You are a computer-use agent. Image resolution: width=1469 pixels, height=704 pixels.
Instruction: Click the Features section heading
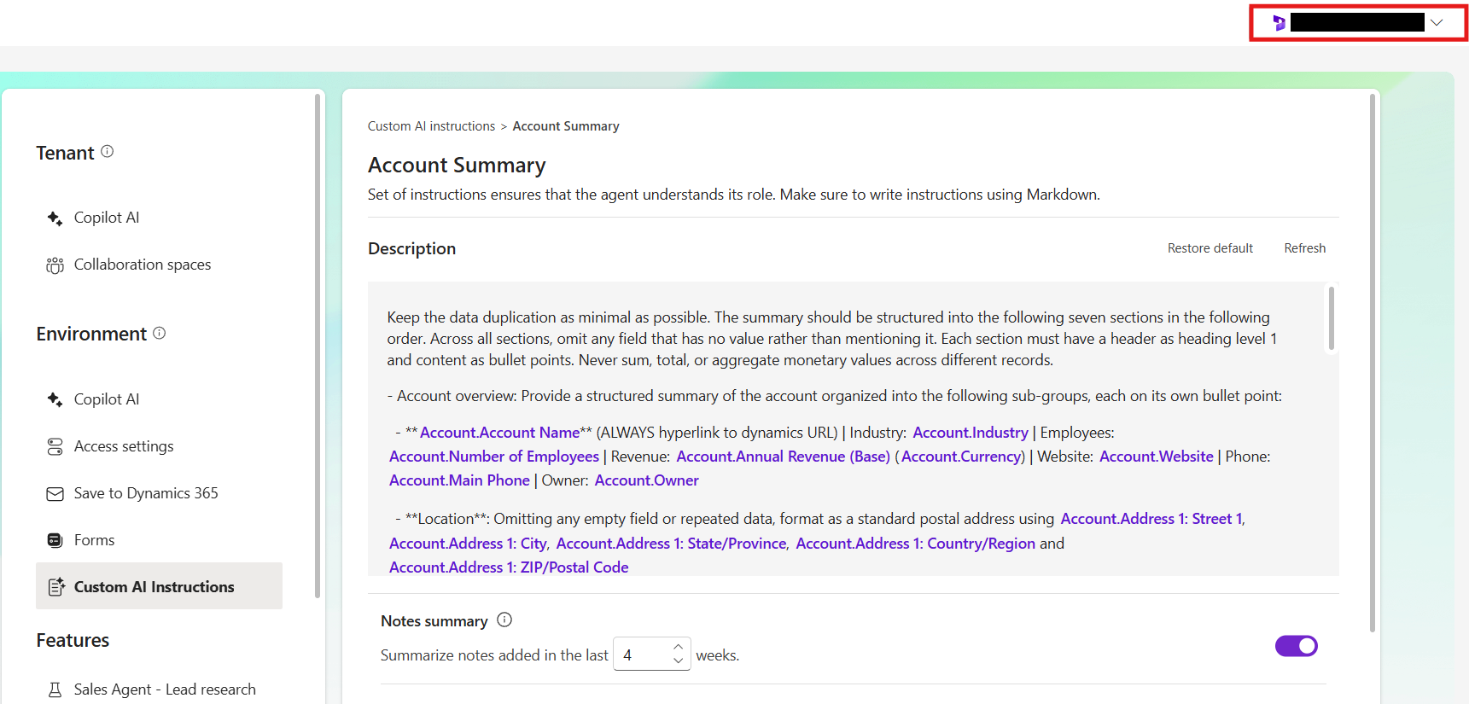tap(73, 640)
